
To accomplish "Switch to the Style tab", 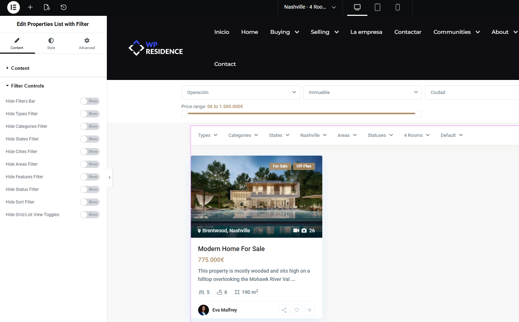I will 51,44.
